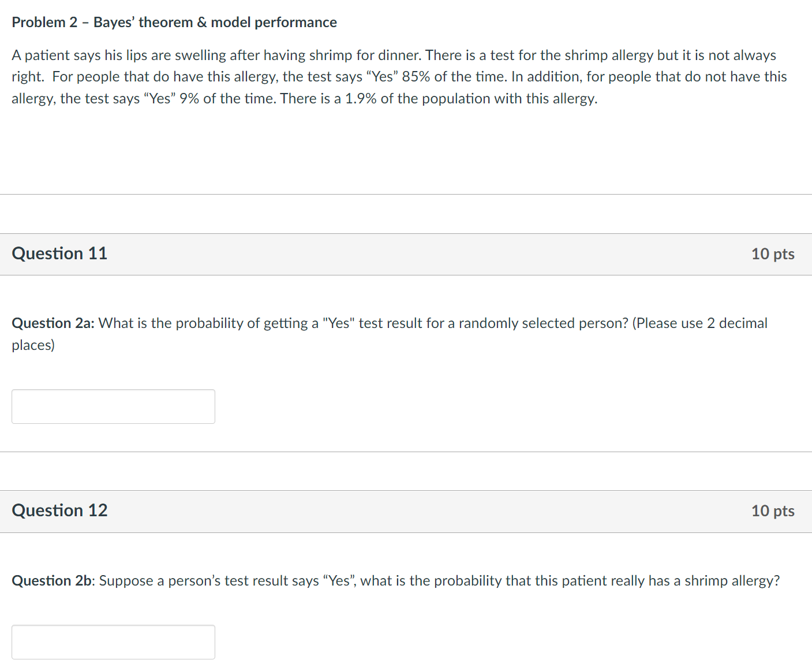
Task: Click the '10 pts' label for Question 11
Action: point(773,254)
